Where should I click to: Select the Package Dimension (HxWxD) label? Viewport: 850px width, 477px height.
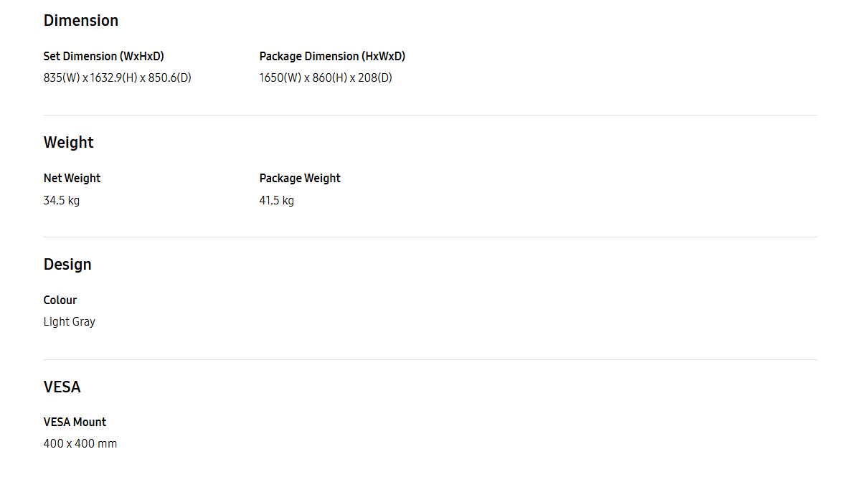tap(332, 57)
